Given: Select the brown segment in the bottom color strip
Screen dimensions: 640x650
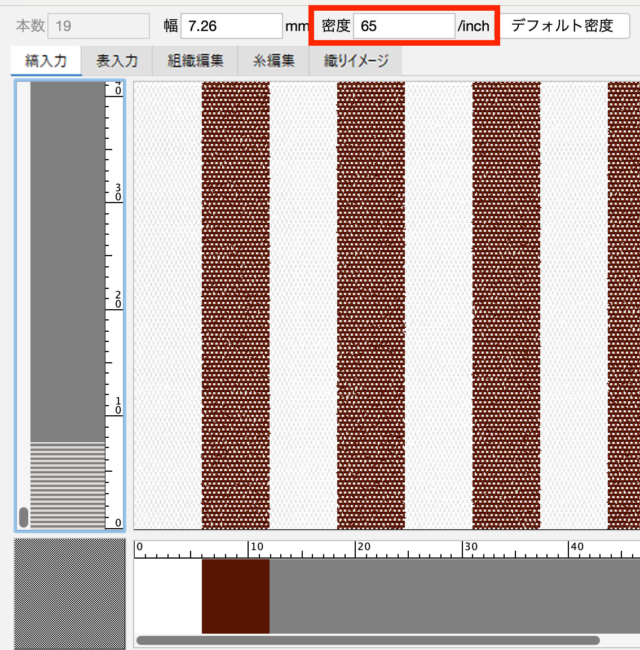Looking at the screenshot, I should (236, 596).
